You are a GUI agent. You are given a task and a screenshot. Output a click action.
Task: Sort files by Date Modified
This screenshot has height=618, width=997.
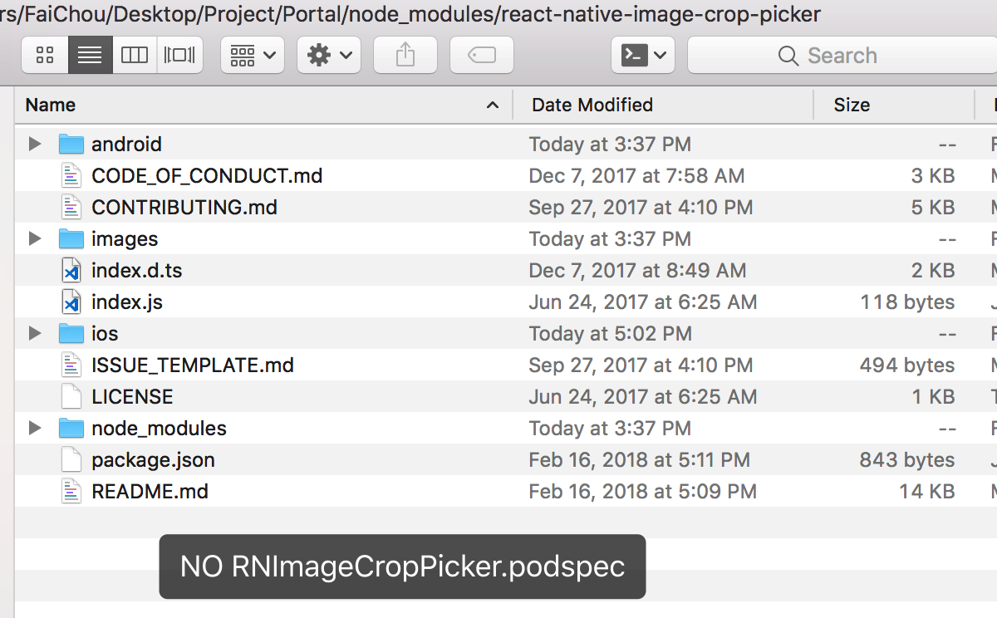592,105
